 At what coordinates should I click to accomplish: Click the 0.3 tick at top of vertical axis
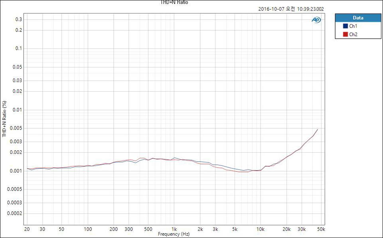(x=19, y=20)
